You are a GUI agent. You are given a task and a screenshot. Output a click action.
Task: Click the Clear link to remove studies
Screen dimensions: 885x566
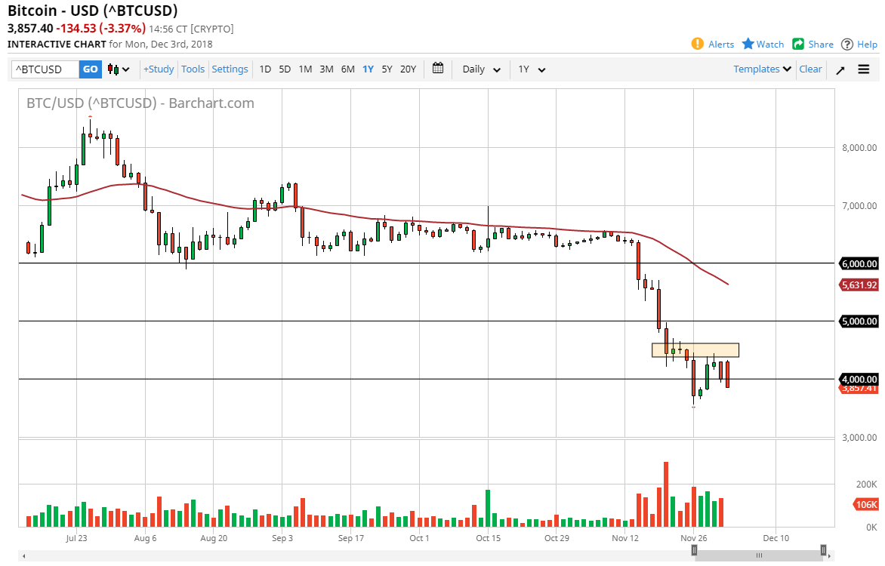click(x=810, y=69)
